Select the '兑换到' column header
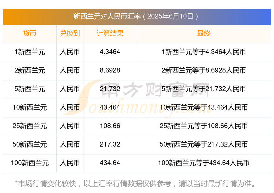The width and height of the screenshot is (274, 193). pos(70,33)
